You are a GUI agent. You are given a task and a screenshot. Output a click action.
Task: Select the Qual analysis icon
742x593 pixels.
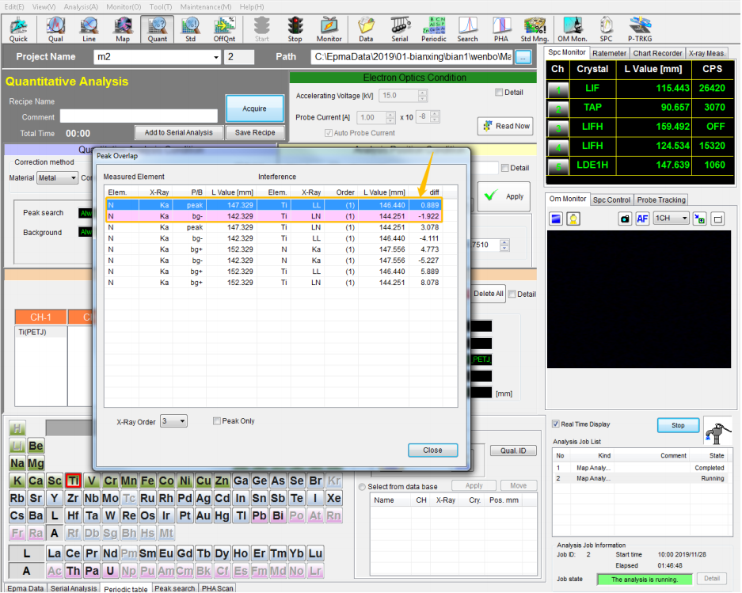click(55, 29)
